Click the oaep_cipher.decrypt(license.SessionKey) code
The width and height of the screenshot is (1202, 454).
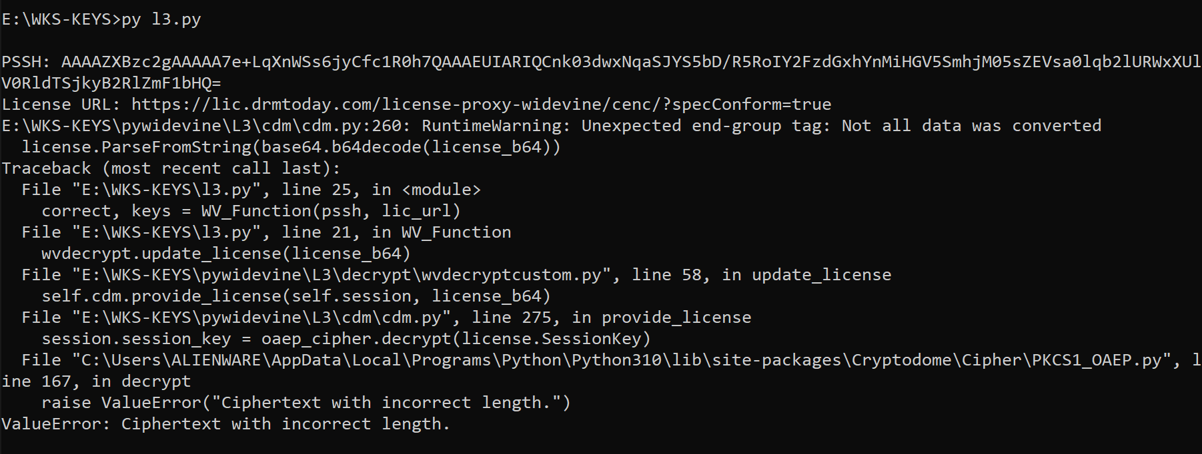pyautogui.click(x=456, y=339)
